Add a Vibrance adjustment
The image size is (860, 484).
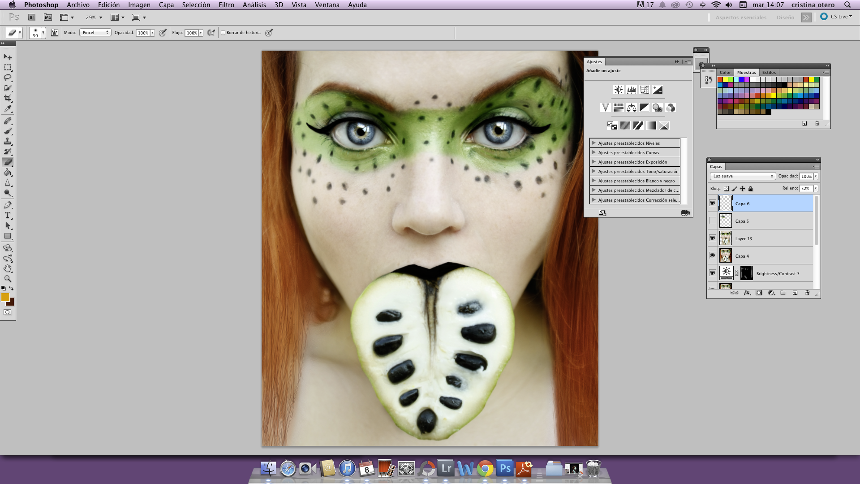pos(605,108)
